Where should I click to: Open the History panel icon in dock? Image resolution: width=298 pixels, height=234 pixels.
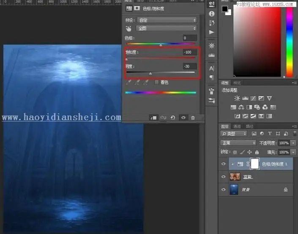[x=211, y=23]
